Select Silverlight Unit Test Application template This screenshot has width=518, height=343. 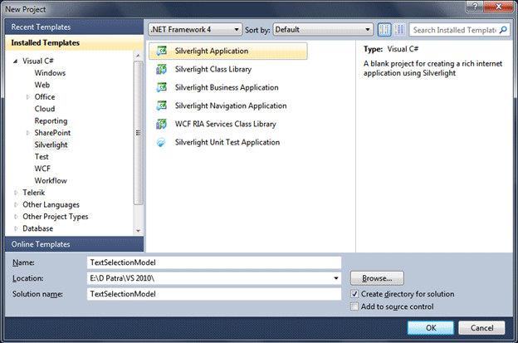point(227,142)
